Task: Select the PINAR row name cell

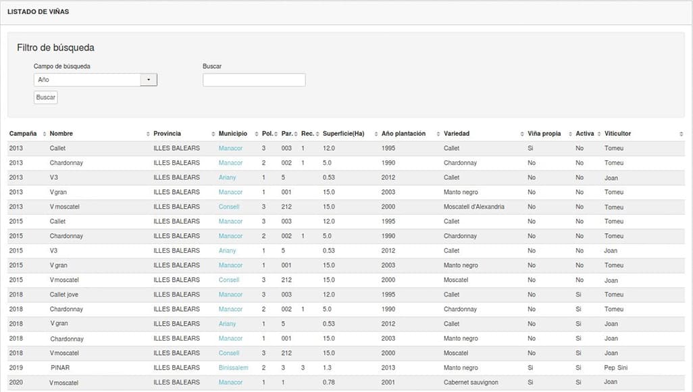Action: (60, 368)
